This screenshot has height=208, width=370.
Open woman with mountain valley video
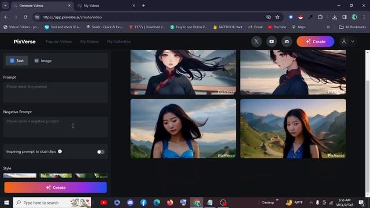tap(293, 128)
